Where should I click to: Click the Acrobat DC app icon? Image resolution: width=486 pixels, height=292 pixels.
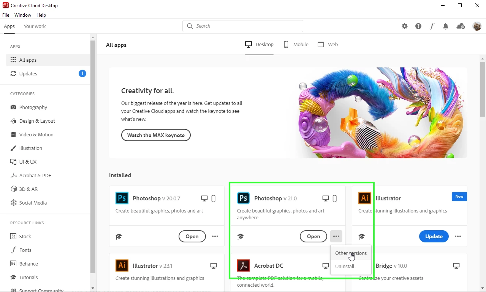click(x=243, y=265)
